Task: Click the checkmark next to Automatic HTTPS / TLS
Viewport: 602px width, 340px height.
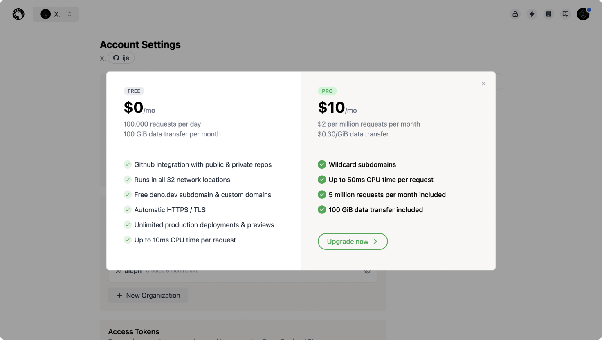Action: click(127, 209)
